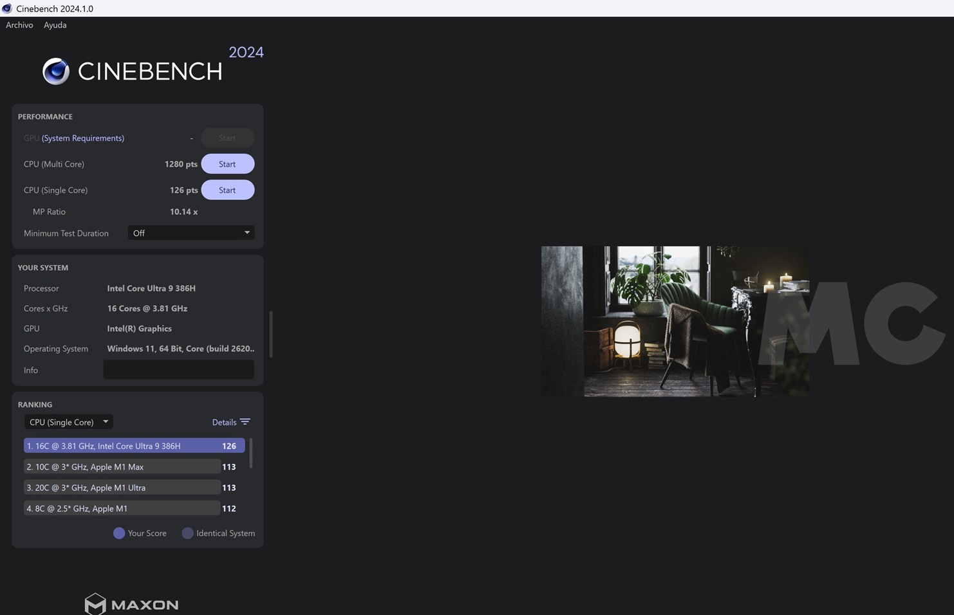Open the GPU System Requirements link

(x=83, y=138)
